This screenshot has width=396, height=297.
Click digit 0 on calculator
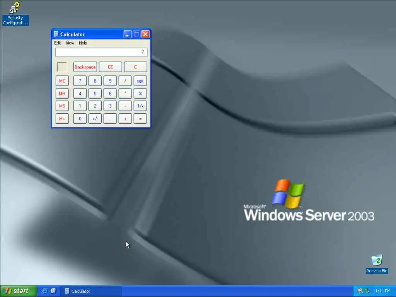point(80,119)
